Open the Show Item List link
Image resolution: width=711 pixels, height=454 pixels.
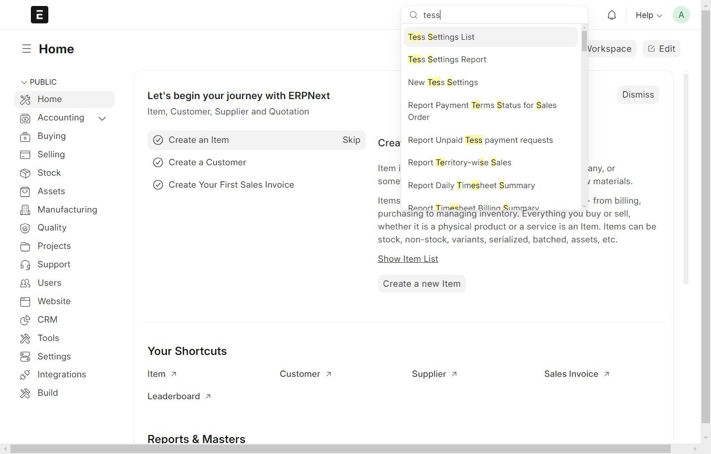click(408, 259)
